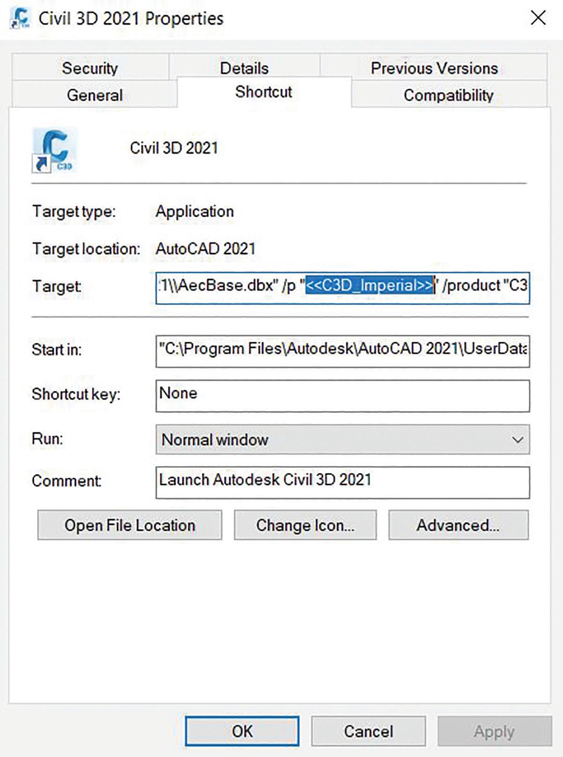Click the Change Icon button
The height and width of the screenshot is (757, 563).
tap(305, 525)
